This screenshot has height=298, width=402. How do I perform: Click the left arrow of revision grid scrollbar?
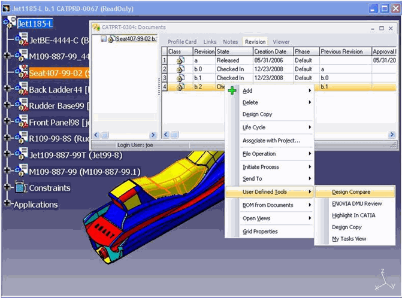coord(166,135)
